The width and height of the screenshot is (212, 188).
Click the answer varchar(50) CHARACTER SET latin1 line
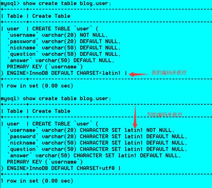tap(94, 156)
